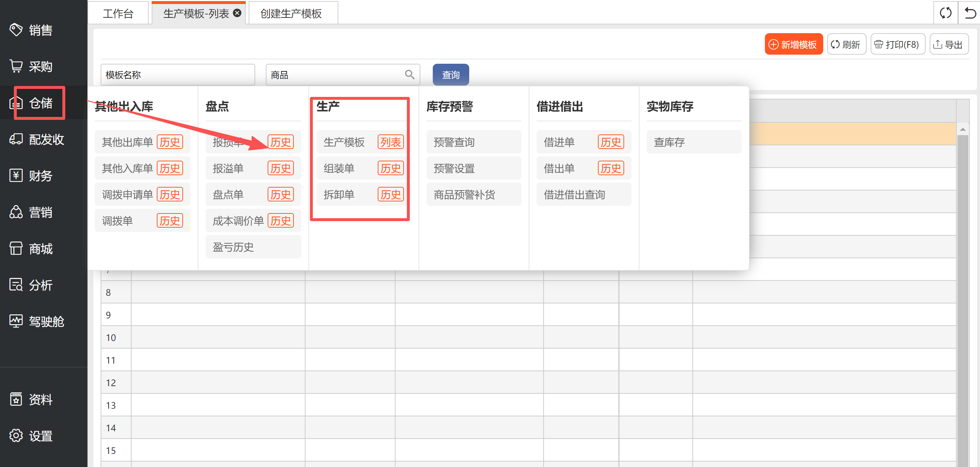Open 盘点单 menu entry
This screenshot has height=467, width=980.
tap(228, 195)
